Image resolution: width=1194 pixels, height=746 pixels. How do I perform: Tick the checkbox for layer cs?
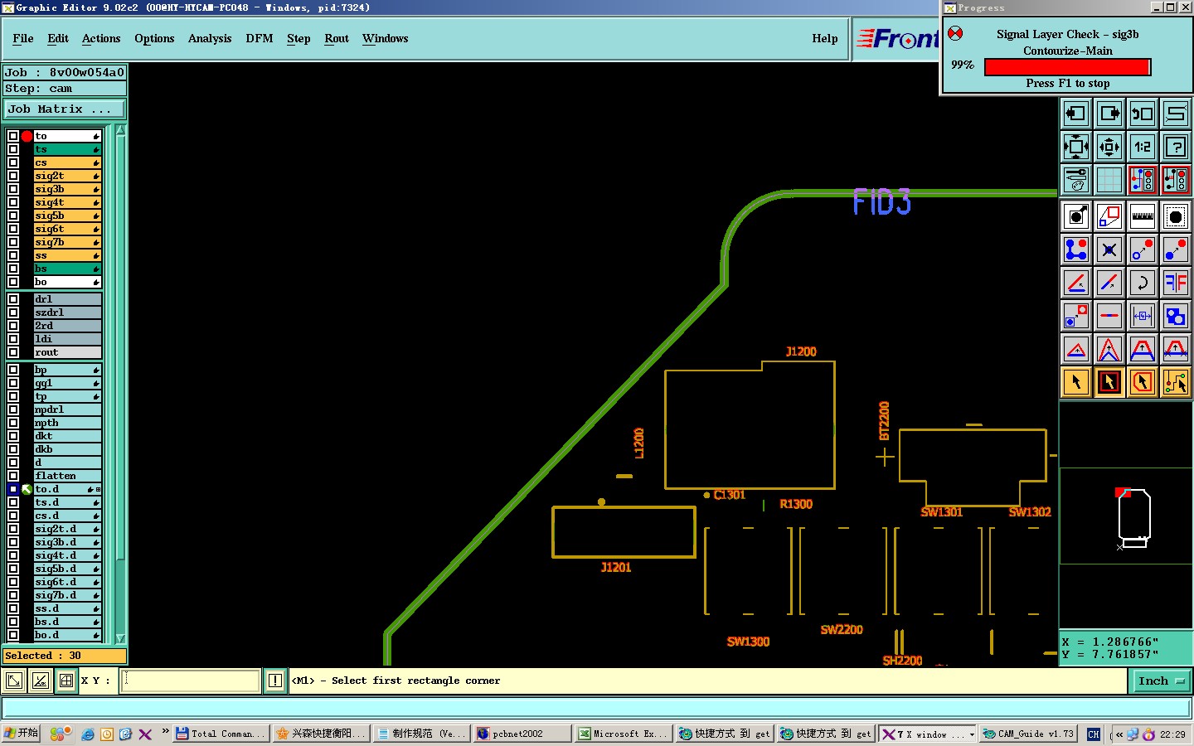13,162
